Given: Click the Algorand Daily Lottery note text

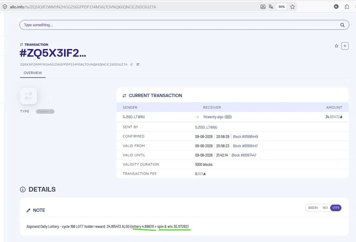Looking at the screenshot, I should pyautogui.click(x=107, y=227).
